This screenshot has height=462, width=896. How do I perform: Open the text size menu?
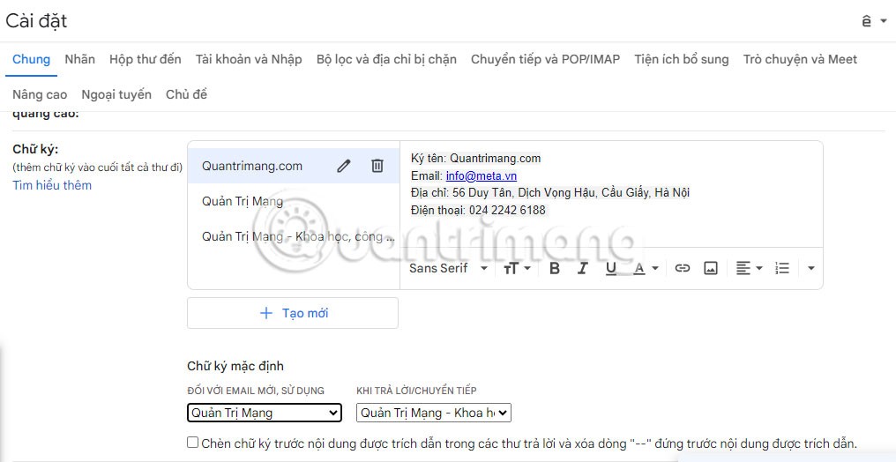(x=517, y=268)
